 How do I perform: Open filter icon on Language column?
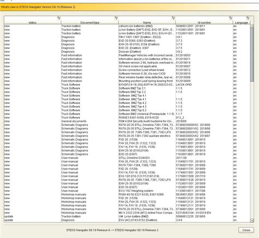coord(248,18)
